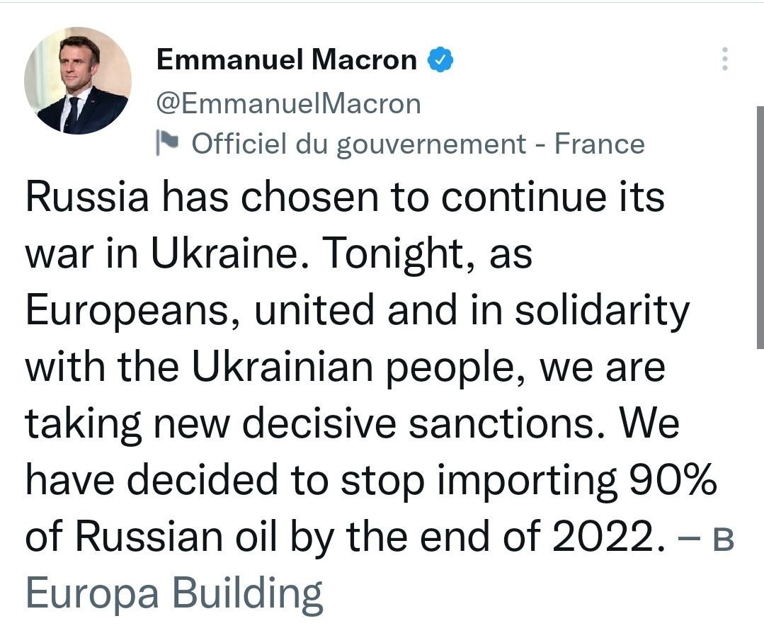This screenshot has height=633, width=764.
Task: Open the Europa Building location link
Action: tap(174, 593)
